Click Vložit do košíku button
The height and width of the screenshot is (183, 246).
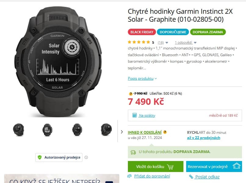155,167
